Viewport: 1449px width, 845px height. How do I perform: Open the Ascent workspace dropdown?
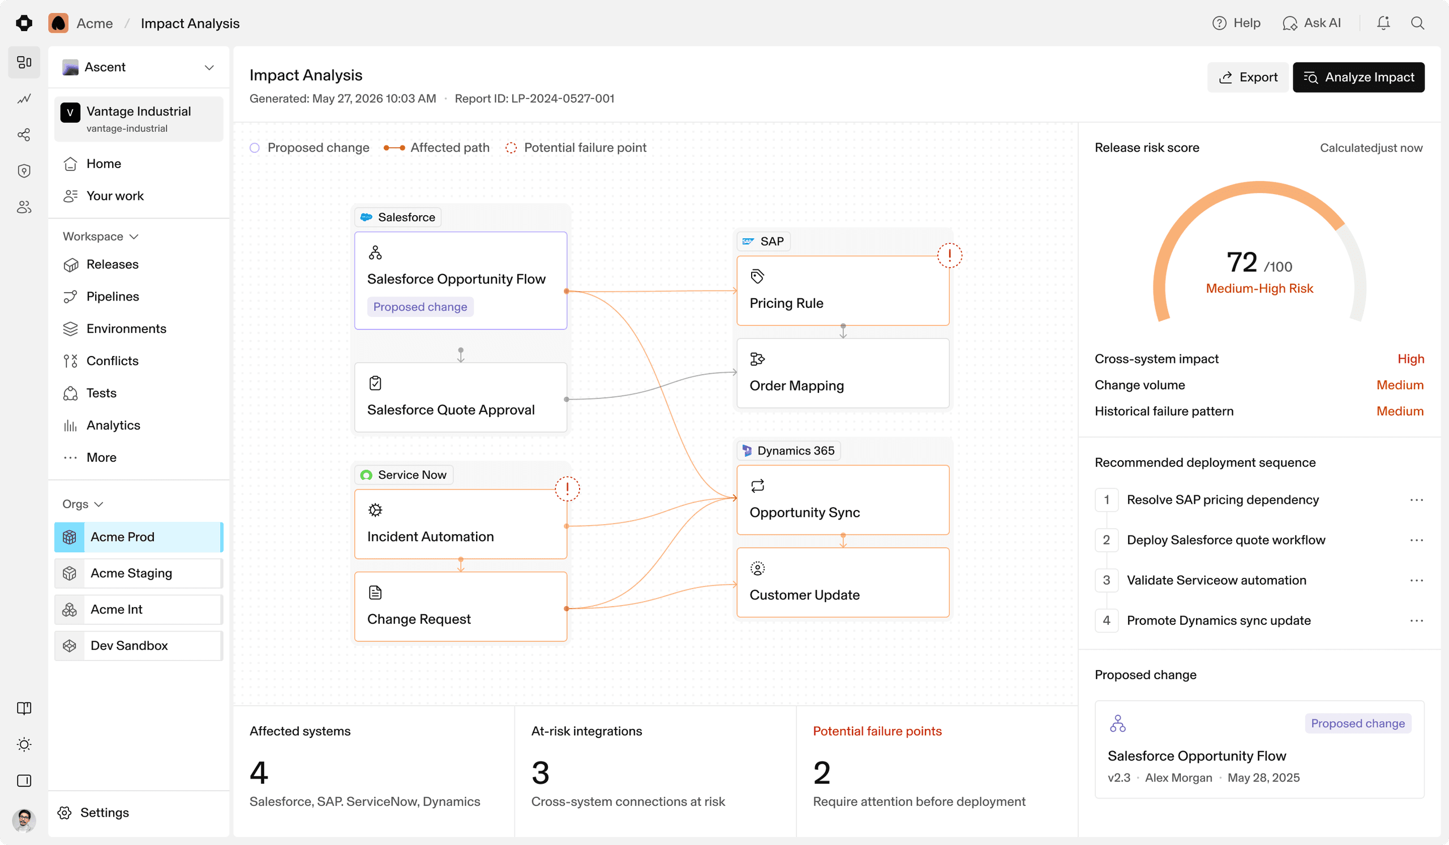click(139, 67)
